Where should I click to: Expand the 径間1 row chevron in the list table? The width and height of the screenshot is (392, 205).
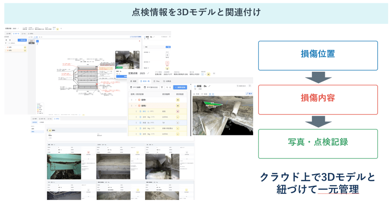pos(136,100)
